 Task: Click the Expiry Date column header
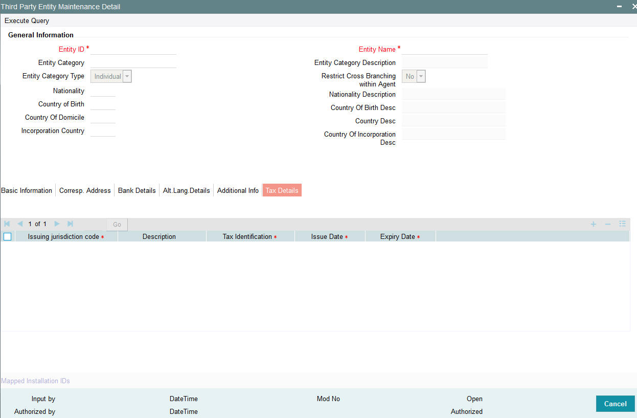click(401, 237)
